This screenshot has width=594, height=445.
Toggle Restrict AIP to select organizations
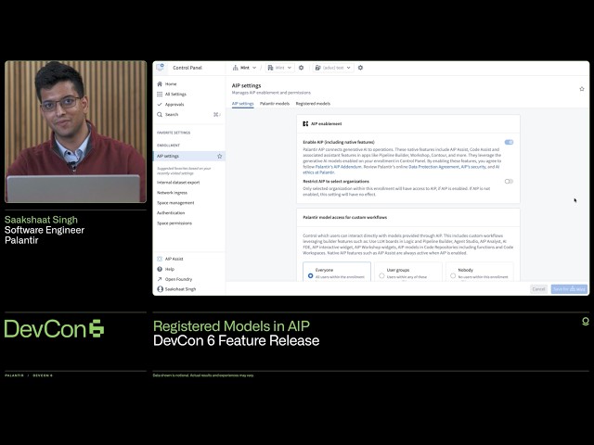[509, 182]
